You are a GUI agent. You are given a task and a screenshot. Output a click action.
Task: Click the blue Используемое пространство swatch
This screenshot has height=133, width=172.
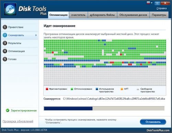click(97, 89)
